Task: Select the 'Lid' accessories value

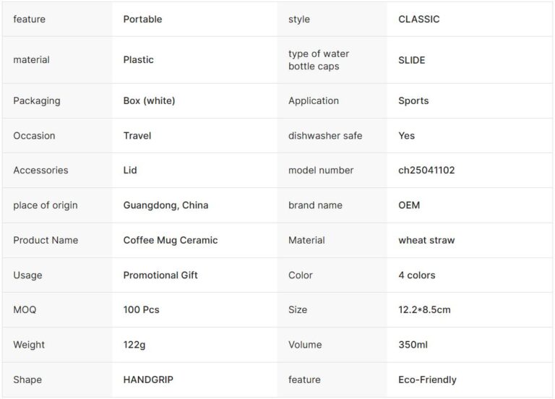Action: tap(130, 170)
